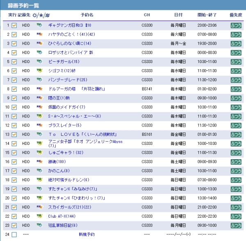Screen dimensions: 246x241
Task: Click the status icon for しゅごキャラ!(32)
Action: pyautogui.click(x=39, y=152)
